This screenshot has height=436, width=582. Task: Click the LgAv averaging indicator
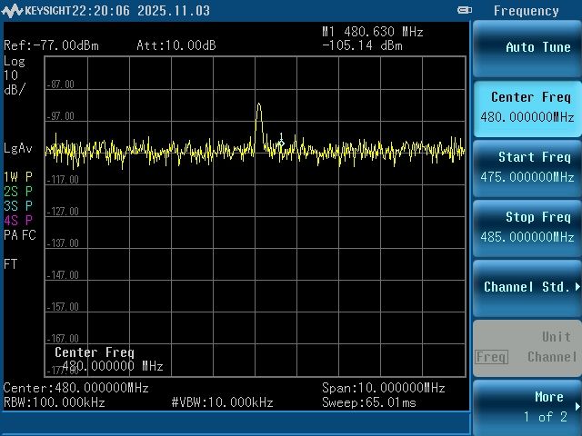(18, 149)
